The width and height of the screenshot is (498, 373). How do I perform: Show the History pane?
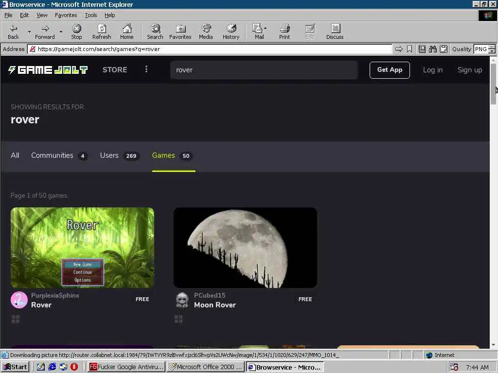click(x=231, y=32)
